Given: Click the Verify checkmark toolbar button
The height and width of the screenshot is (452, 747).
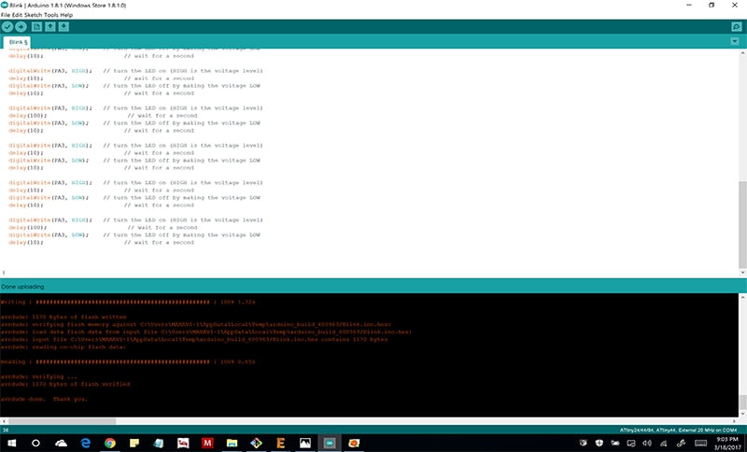Looking at the screenshot, I should pos(7,27).
